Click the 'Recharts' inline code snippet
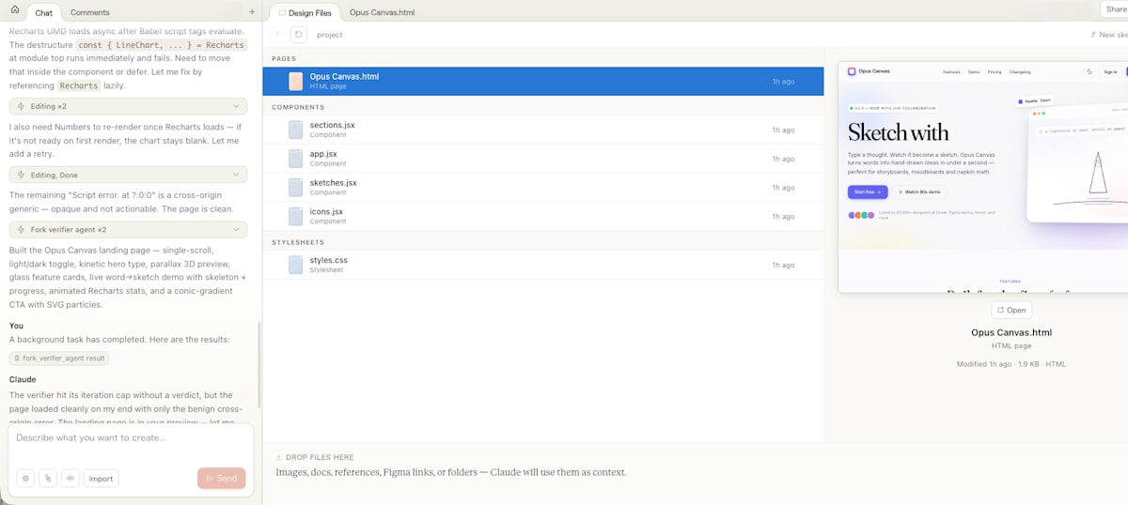 click(78, 85)
